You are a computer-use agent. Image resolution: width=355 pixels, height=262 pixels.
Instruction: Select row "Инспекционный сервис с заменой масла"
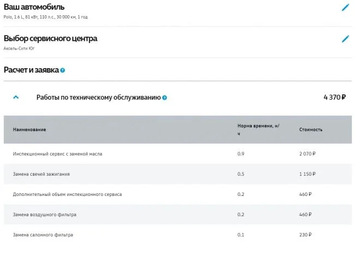(x=57, y=154)
